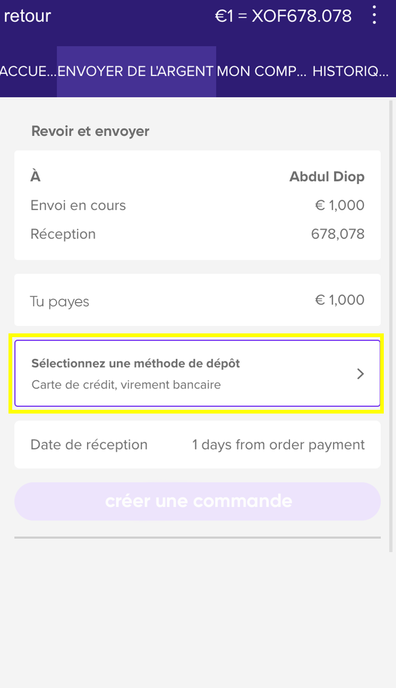The width and height of the screenshot is (396, 688).
Task: Open the MON COMP... tab
Action: coord(262,72)
